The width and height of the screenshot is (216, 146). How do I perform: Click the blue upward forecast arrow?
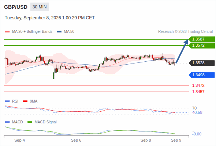click(x=182, y=51)
